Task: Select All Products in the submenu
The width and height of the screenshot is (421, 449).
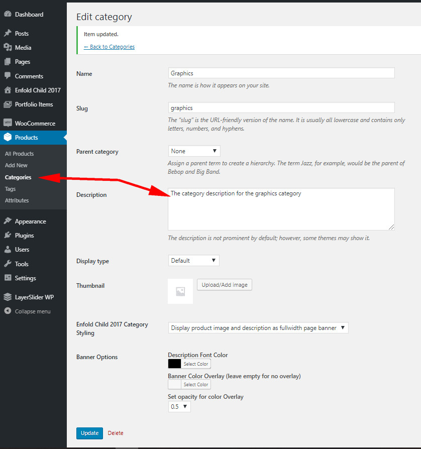Action: [19, 154]
